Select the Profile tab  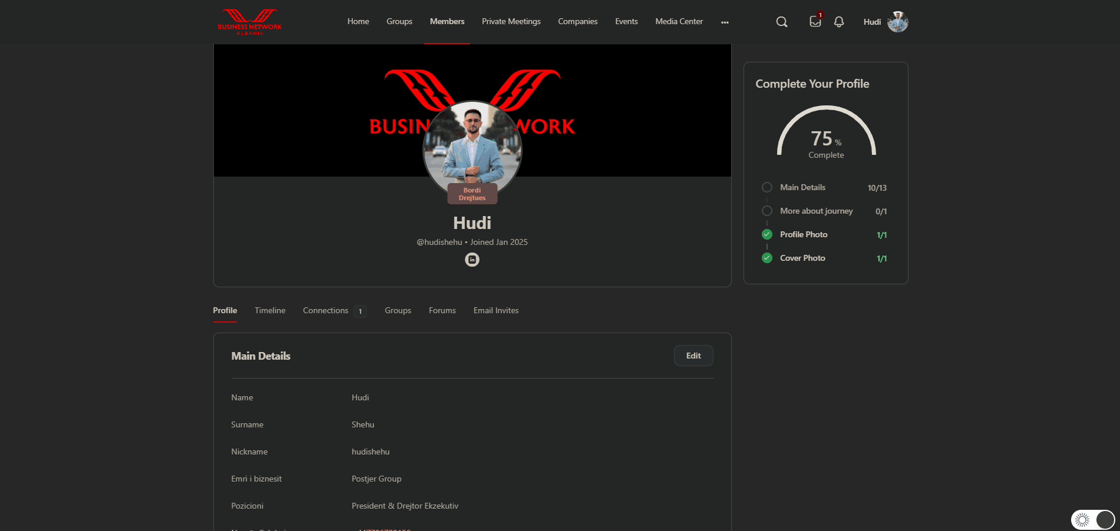click(x=225, y=310)
